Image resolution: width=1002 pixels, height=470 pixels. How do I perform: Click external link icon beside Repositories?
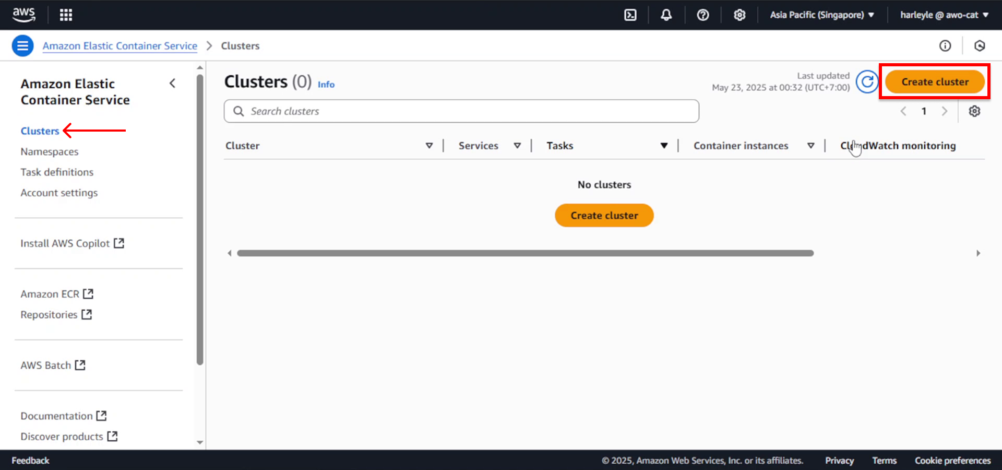point(87,314)
